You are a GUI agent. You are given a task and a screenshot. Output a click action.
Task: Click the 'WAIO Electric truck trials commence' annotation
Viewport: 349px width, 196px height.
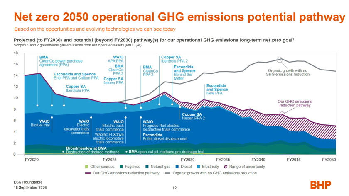tap(110, 126)
